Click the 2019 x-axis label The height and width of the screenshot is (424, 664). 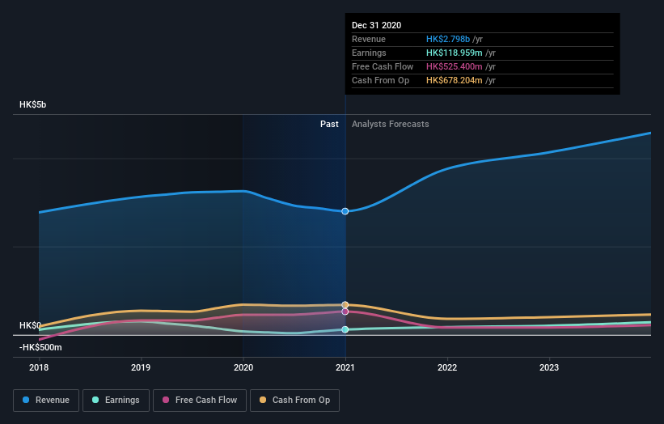(141, 367)
